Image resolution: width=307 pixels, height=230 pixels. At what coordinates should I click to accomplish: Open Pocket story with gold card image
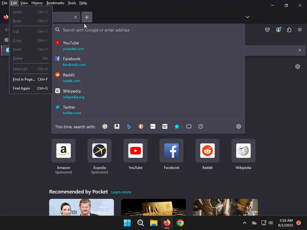(153, 207)
